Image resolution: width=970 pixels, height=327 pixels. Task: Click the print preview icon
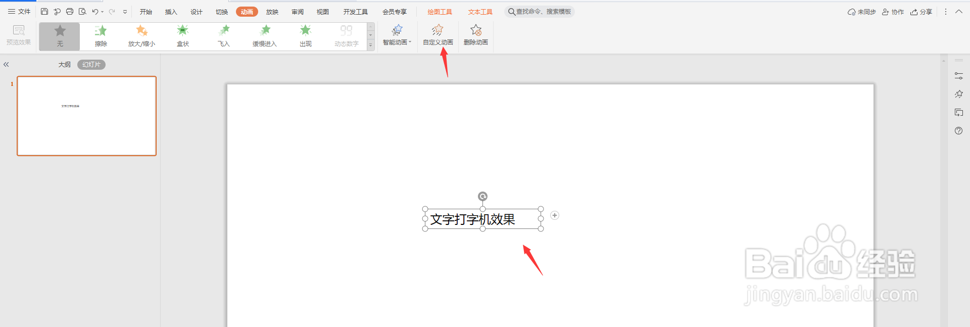82,12
